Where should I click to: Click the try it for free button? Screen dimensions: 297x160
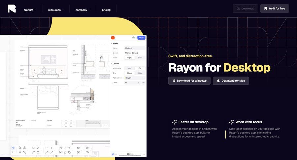[275, 9]
